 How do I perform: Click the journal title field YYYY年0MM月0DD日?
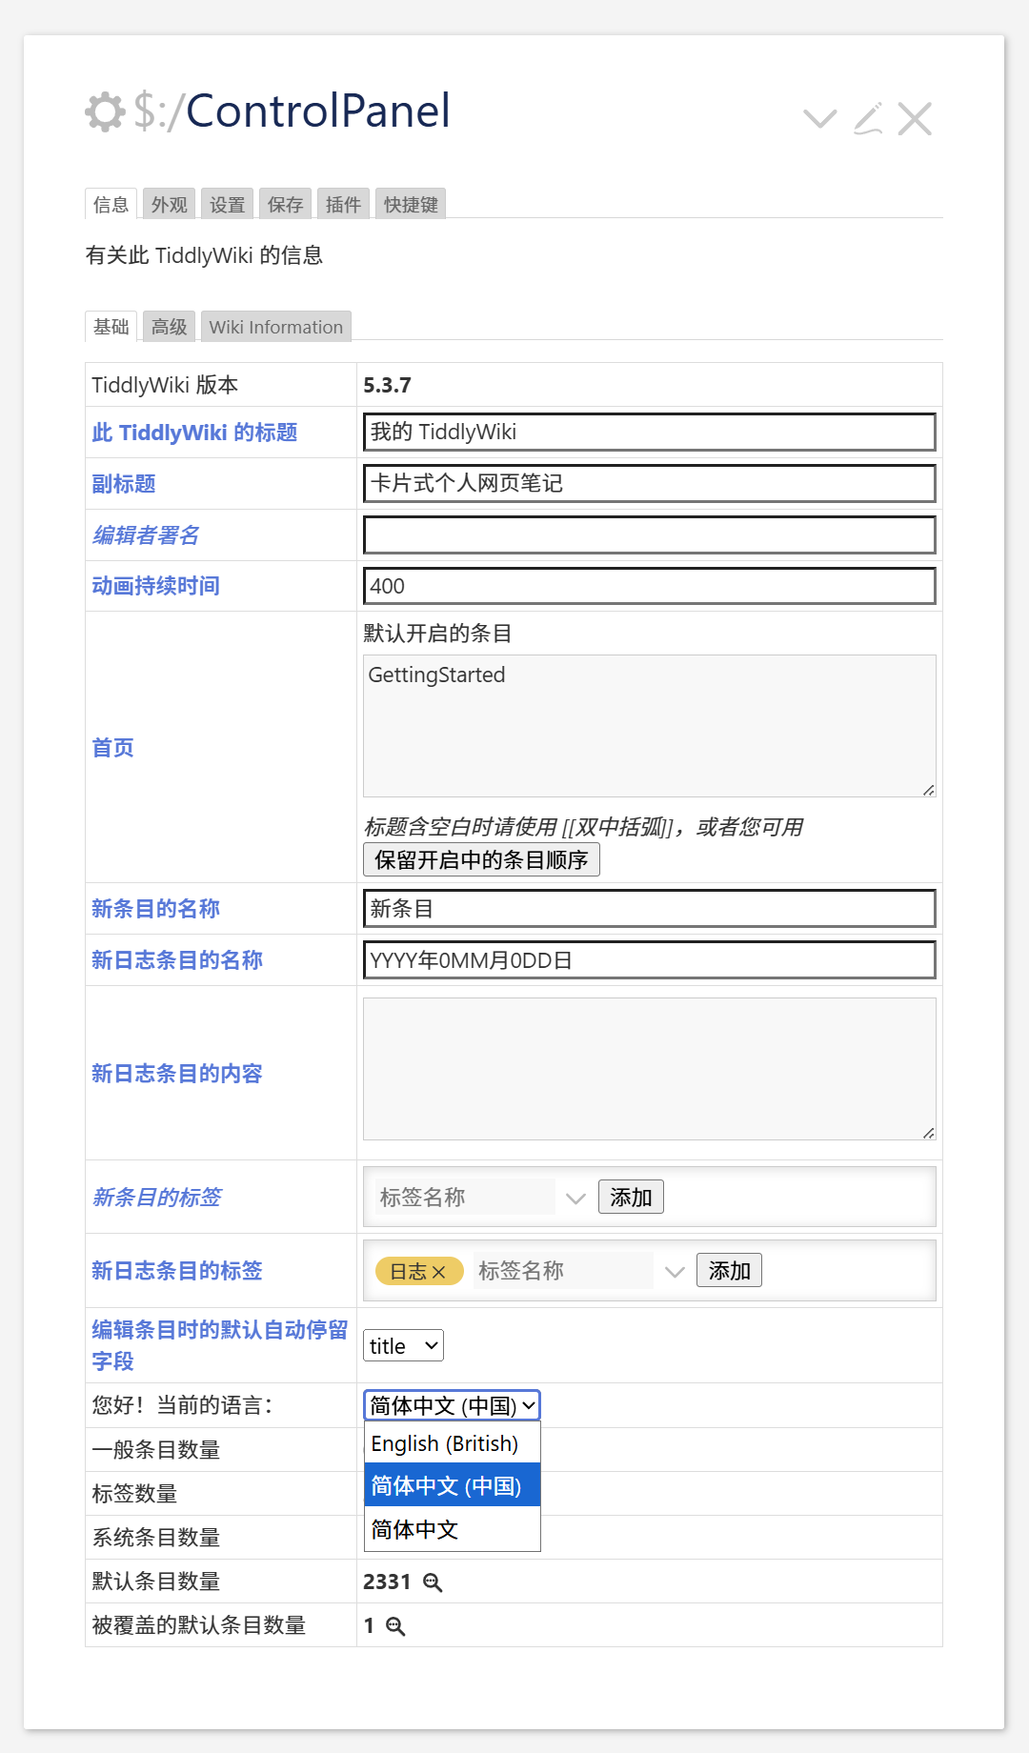point(649,959)
